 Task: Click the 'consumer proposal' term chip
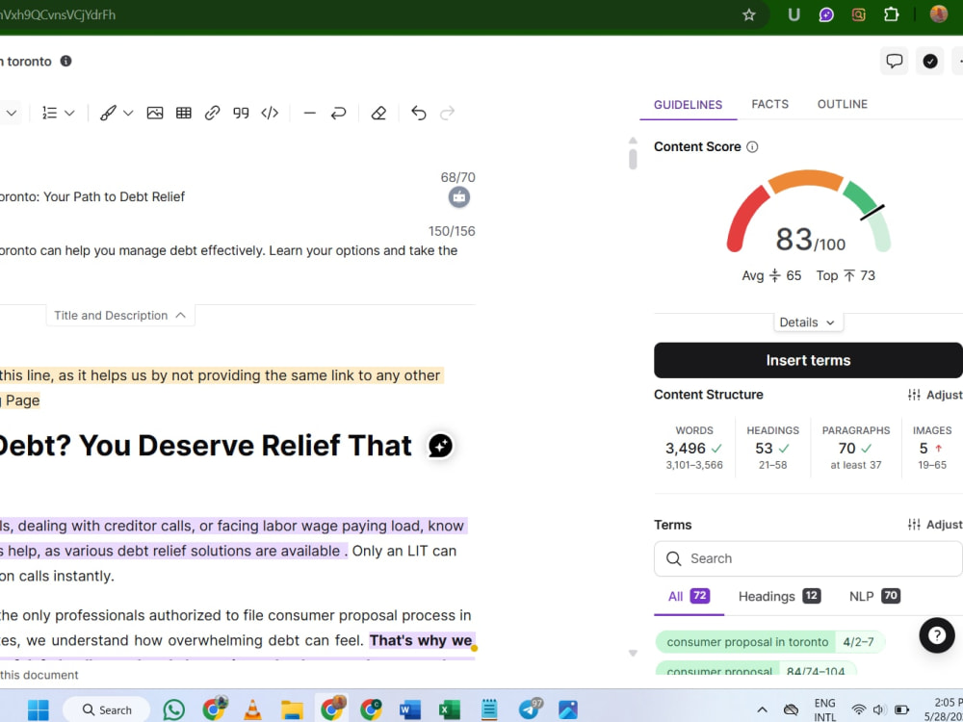click(756, 669)
